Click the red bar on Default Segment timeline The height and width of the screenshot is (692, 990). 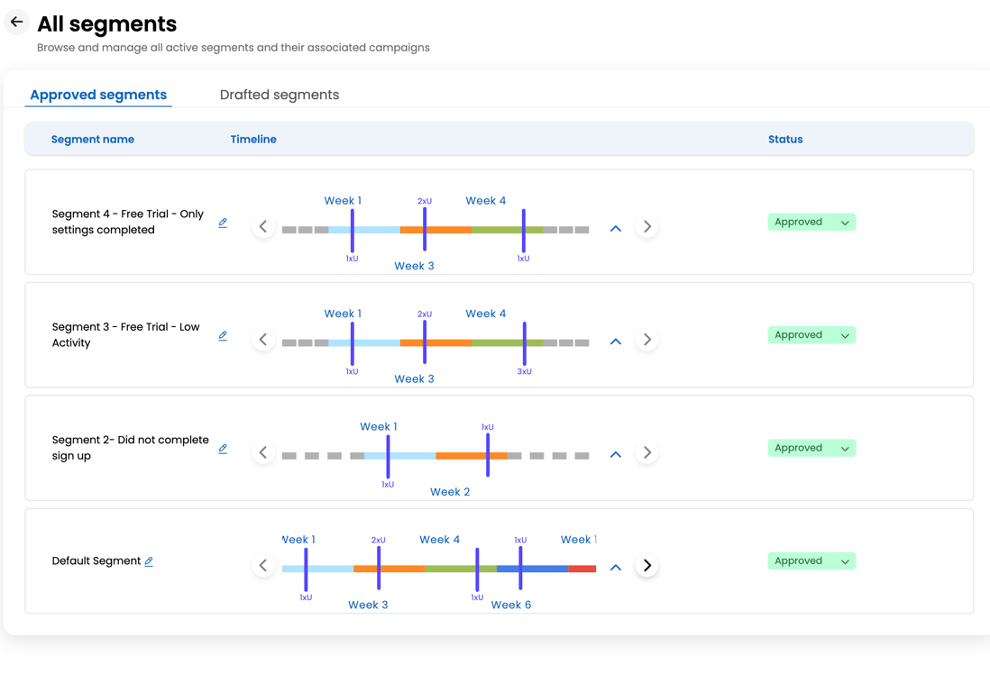(582, 569)
